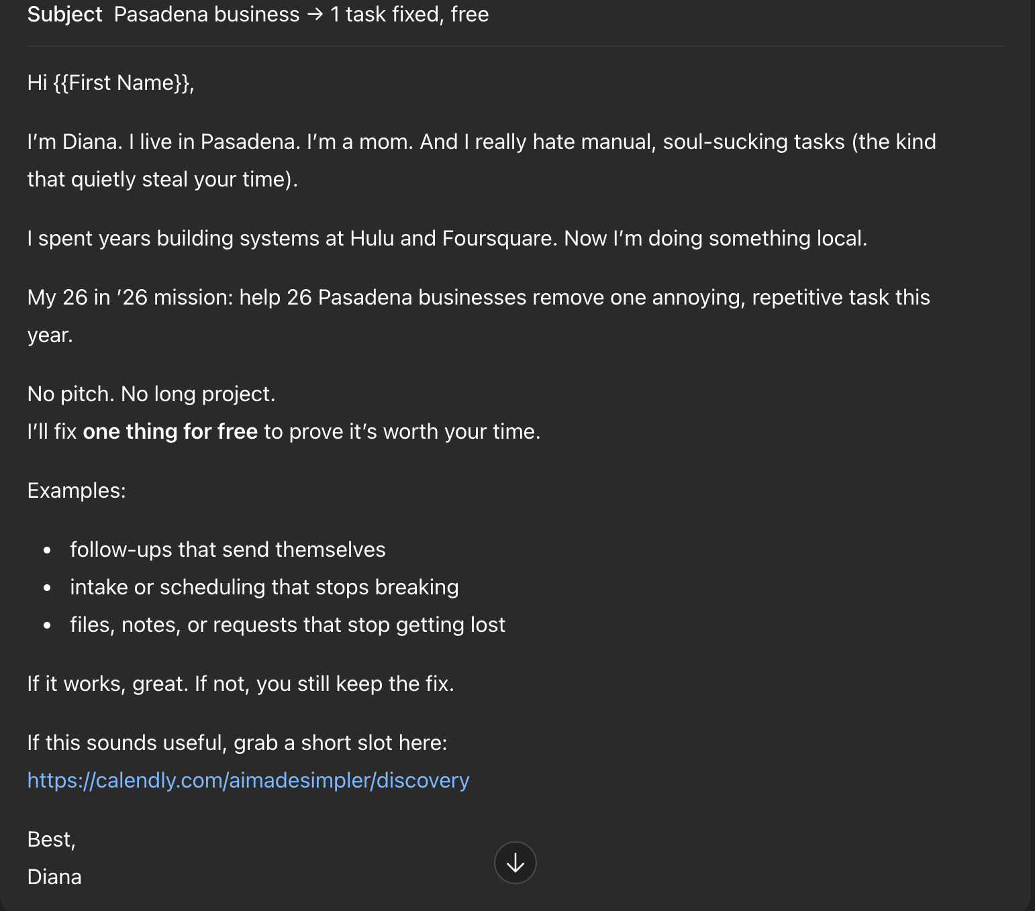Click the 'follow-ups that send themselves' bullet
1035x911 pixels.
click(x=228, y=549)
